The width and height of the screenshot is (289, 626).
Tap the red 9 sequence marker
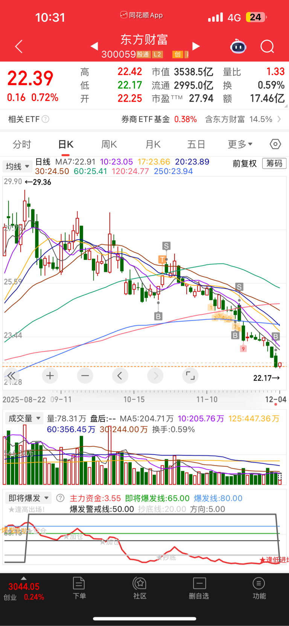[243, 349]
